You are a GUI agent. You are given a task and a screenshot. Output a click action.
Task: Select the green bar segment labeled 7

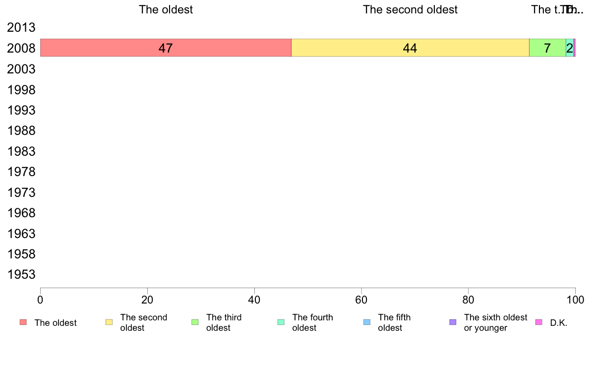tap(547, 48)
